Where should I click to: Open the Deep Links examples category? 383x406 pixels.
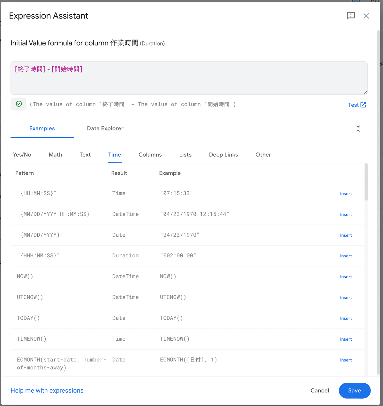click(x=223, y=155)
